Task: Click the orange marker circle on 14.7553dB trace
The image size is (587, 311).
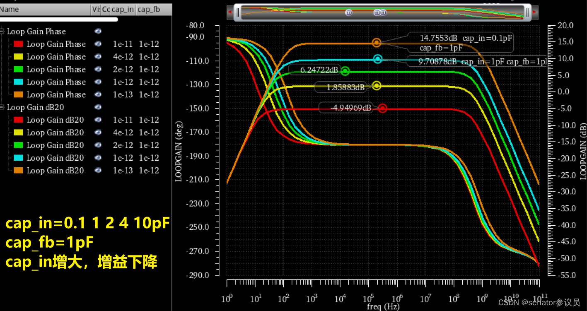Action: [x=377, y=43]
